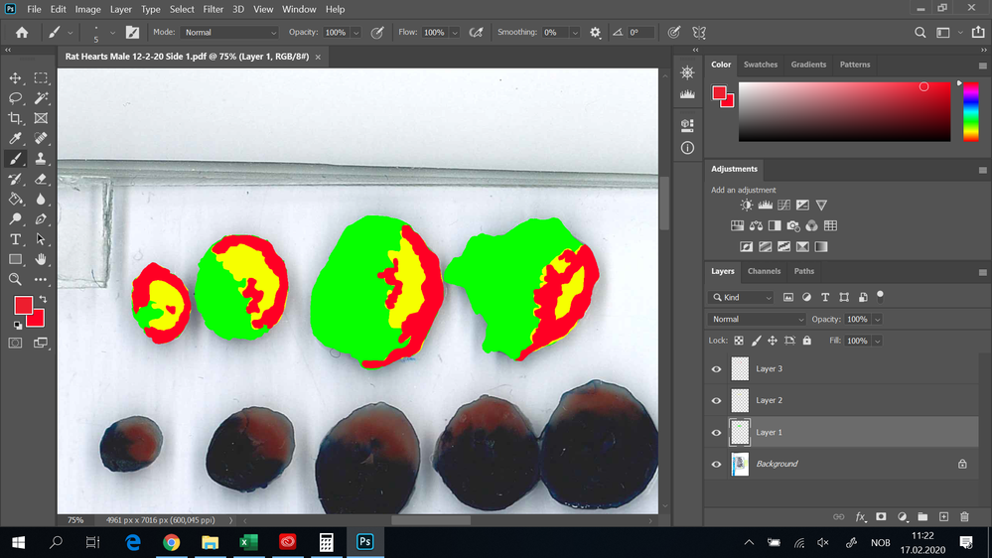992x558 pixels.
Task: Select the Rectangular Marquee tool
Action: tap(41, 77)
